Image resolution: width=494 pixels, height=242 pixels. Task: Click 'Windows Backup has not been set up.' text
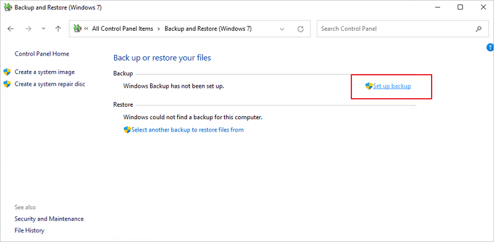174,86
